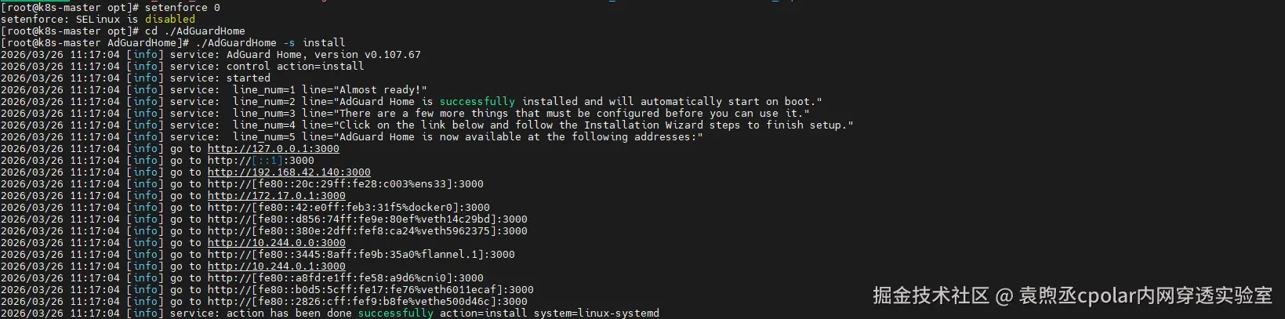Click the veth6011ecaf address line
The width and height of the screenshot is (1285, 319).
[371, 290]
